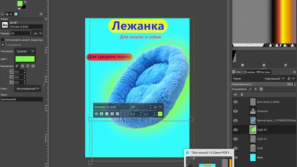The height and width of the screenshot is (167, 297).
Task: Open the Device Status tab icon
Action: pos(7,14)
